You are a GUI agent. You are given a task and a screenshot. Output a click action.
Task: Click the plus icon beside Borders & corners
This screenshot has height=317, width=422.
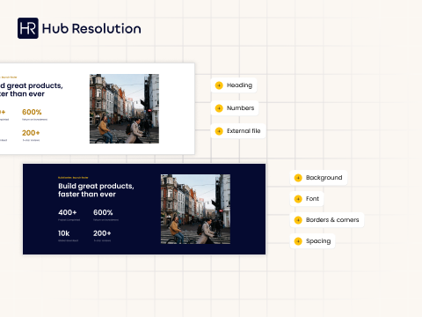pos(298,220)
